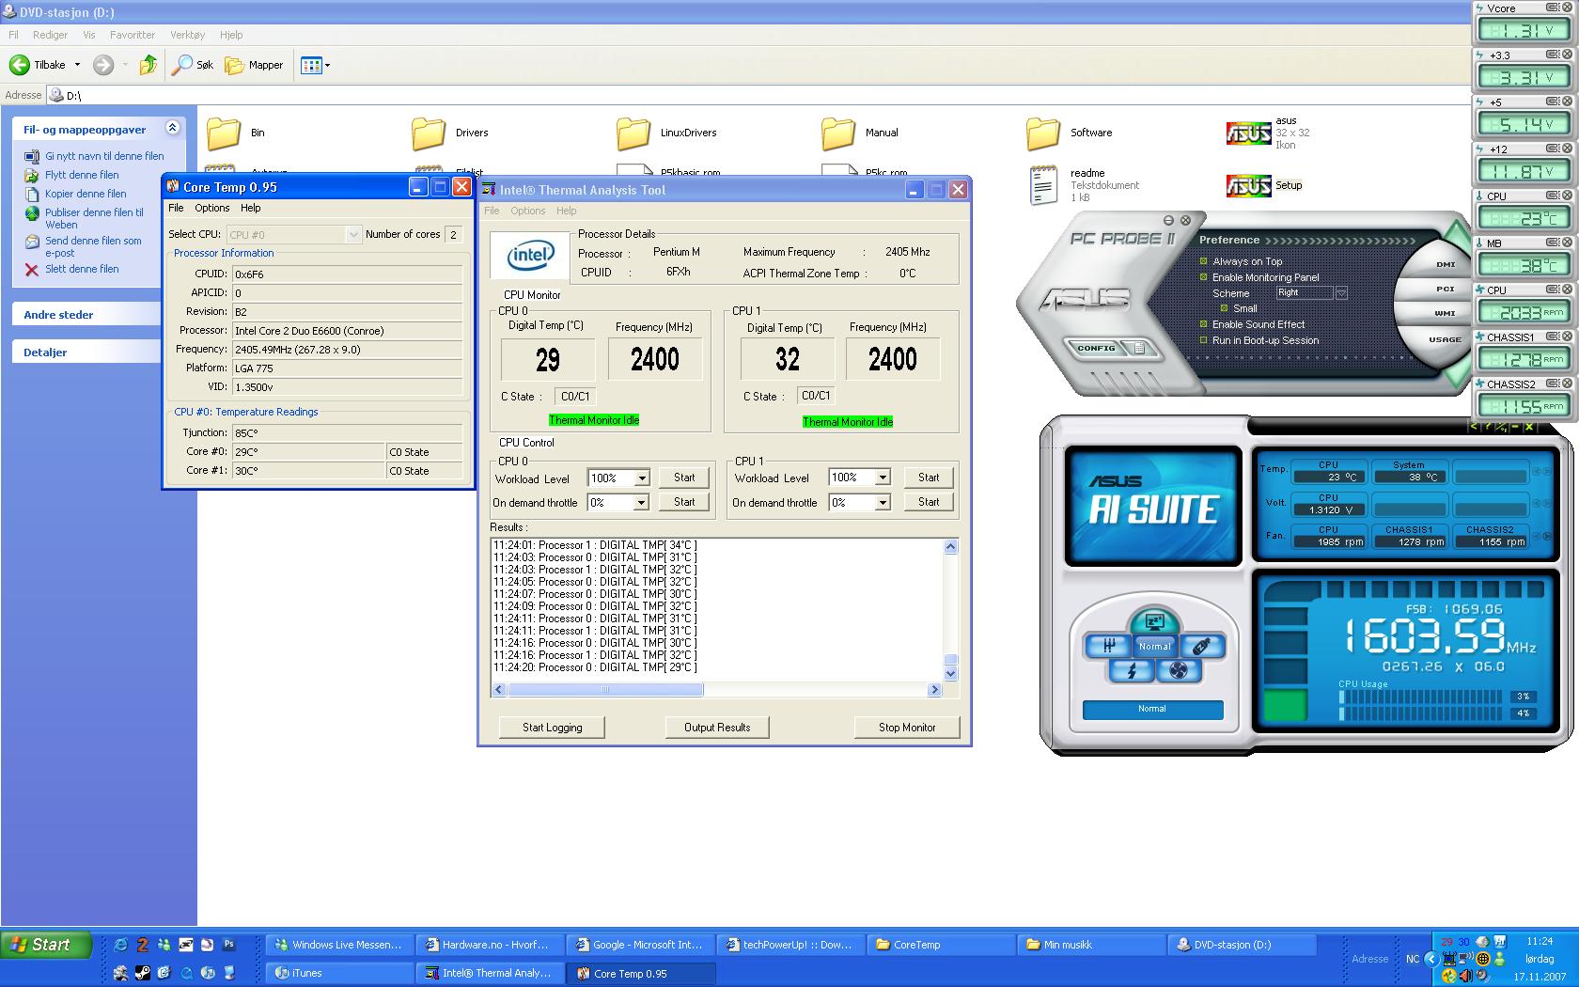This screenshot has width=1579, height=987.
Task: Click AI Suite question mark help icon
Action: 1487,427
